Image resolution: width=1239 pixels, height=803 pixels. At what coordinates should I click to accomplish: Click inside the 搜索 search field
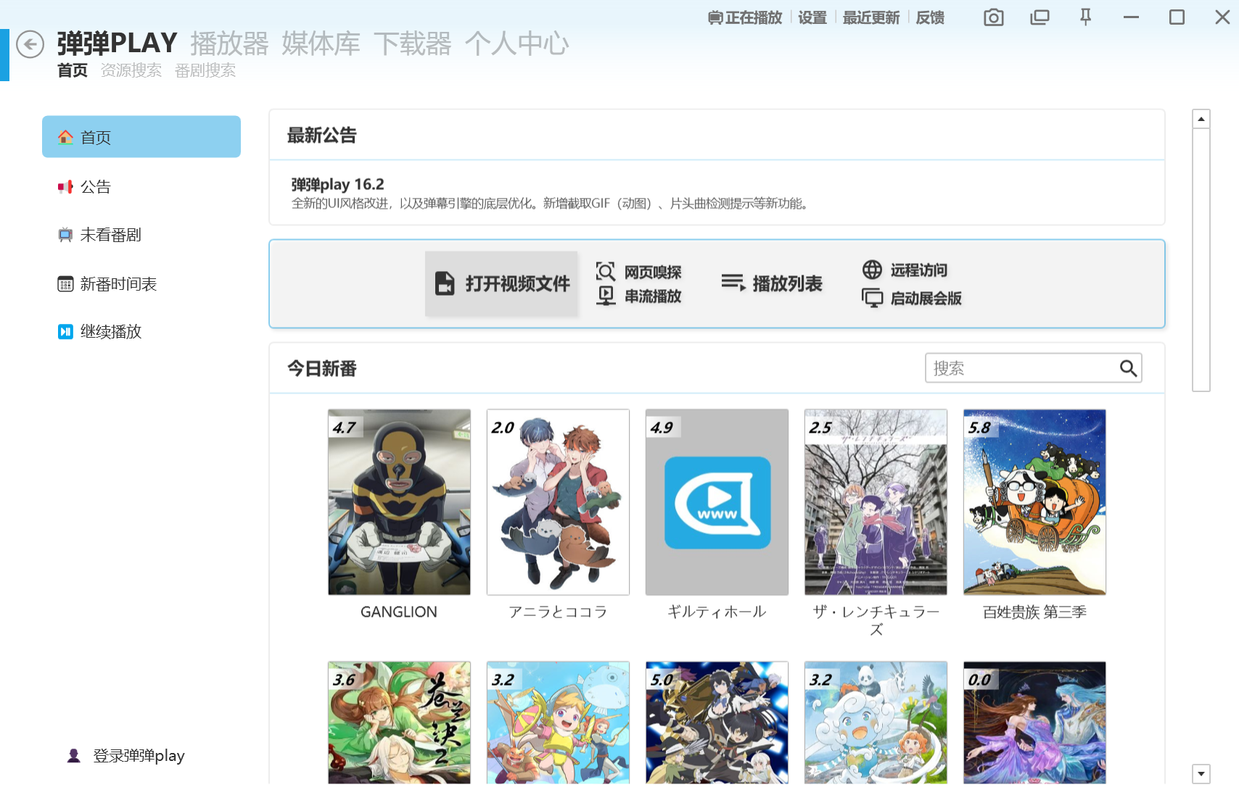point(1016,367)
